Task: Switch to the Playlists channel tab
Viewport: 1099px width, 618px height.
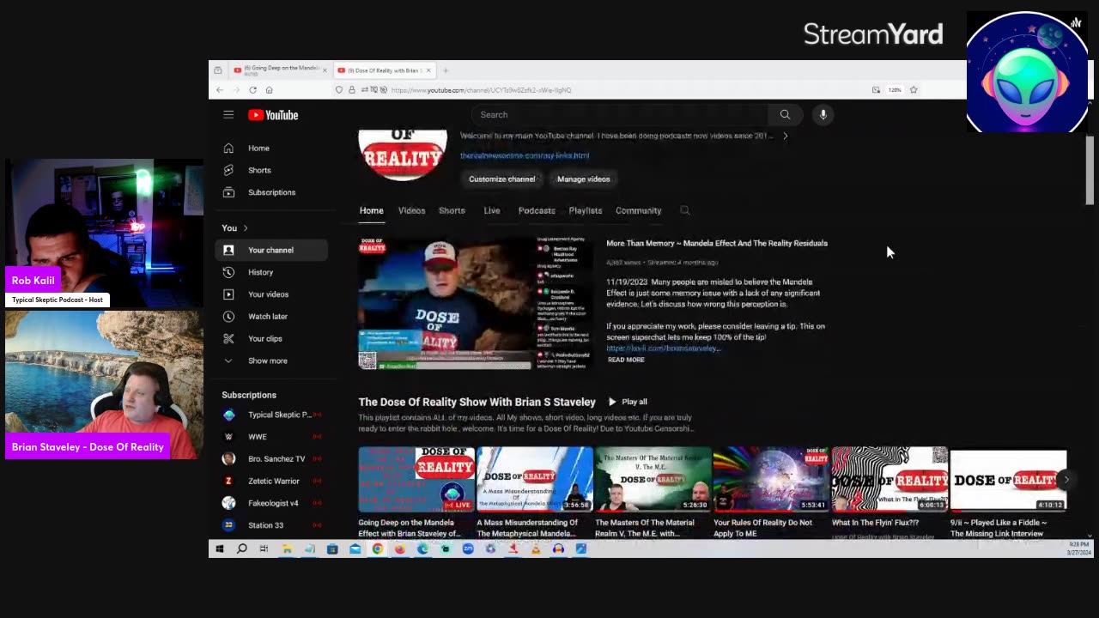Action: (586, 210)
